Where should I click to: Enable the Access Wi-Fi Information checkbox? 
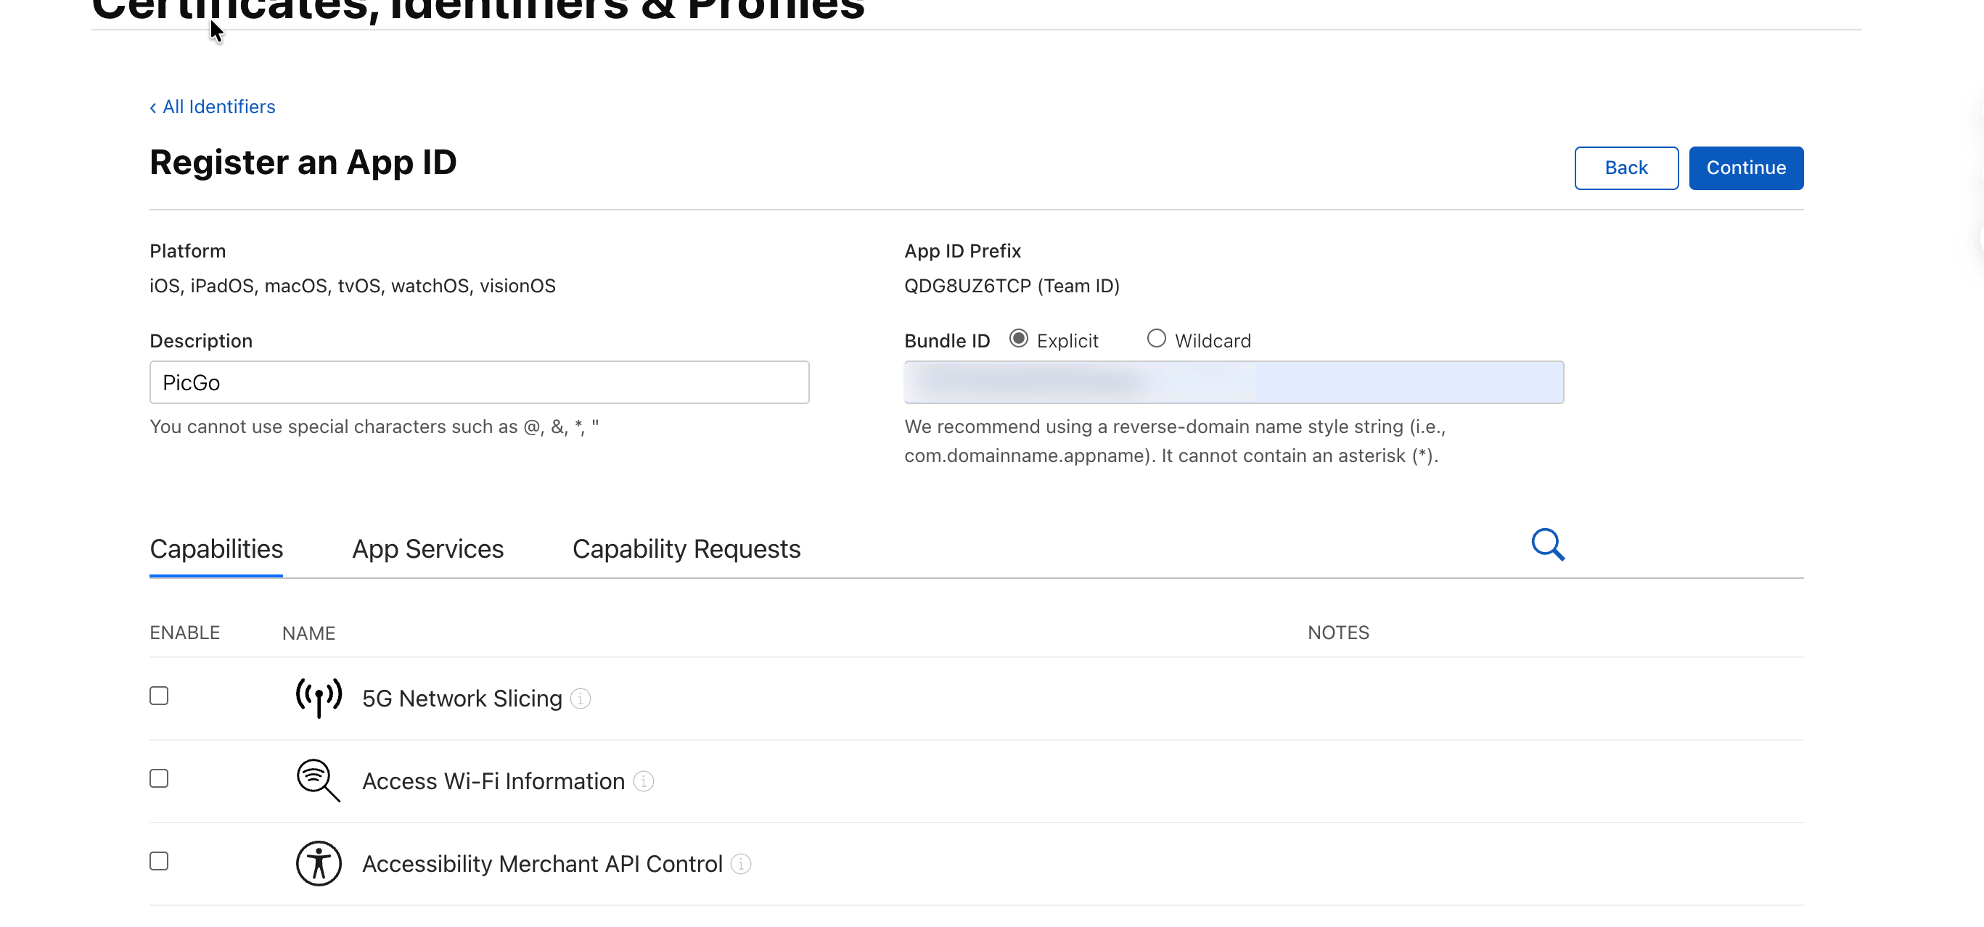(159, 778)
